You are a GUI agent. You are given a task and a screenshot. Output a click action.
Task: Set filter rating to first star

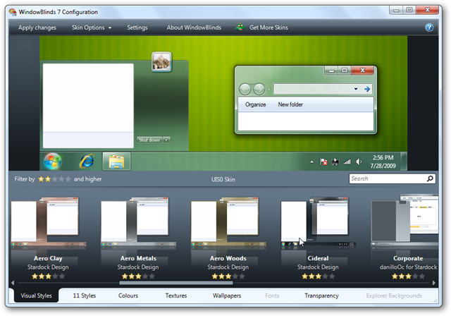(41, 179)
